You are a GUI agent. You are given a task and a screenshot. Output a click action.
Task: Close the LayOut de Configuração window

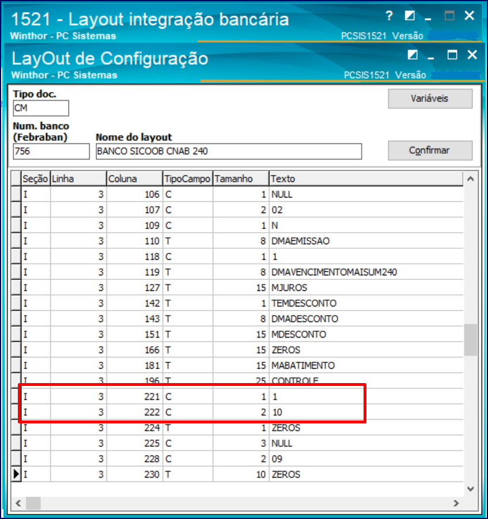[x=472, y=55]
